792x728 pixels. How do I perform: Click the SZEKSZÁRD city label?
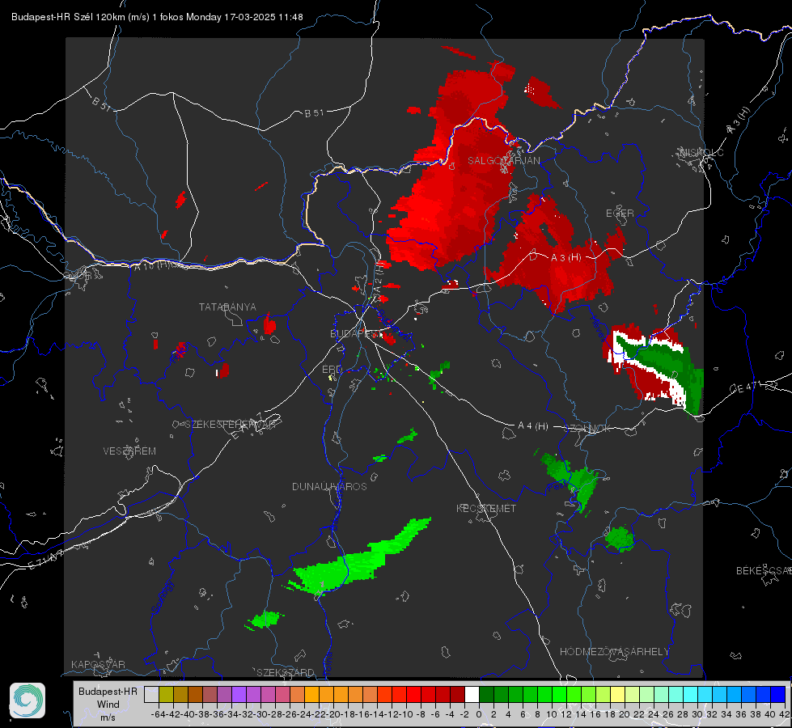click(x=286, y=672)
